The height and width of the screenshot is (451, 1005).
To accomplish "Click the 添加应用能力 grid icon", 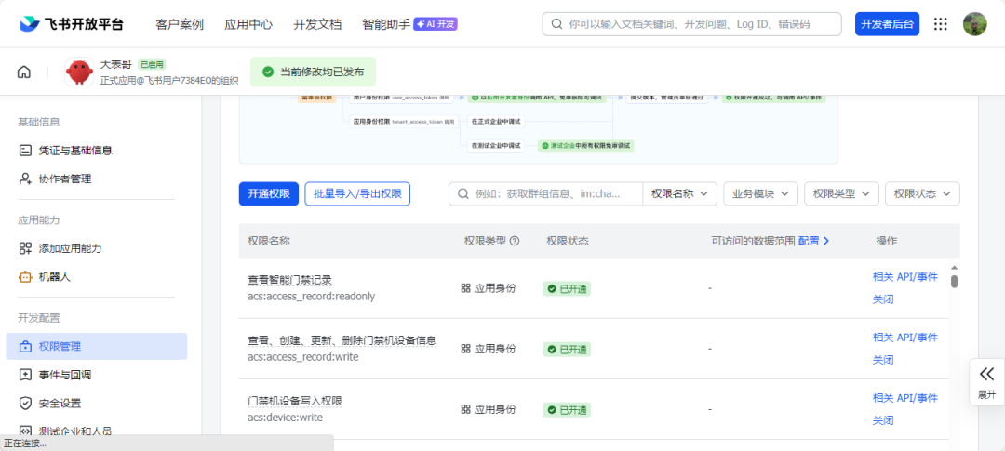I will [25, 248].
